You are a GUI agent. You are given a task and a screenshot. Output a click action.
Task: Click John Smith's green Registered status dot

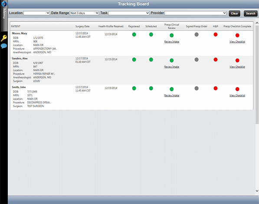[x=134, y=88]
